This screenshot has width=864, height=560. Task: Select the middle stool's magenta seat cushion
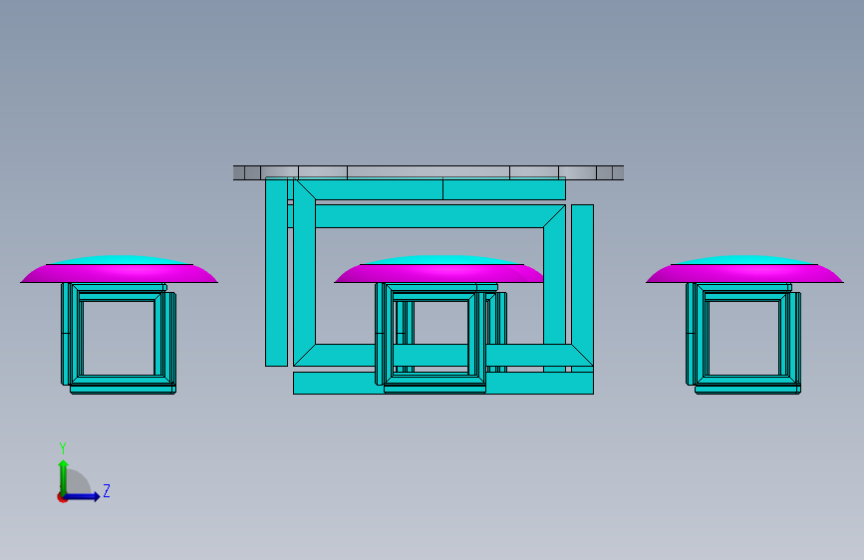(x=438, y=274)
